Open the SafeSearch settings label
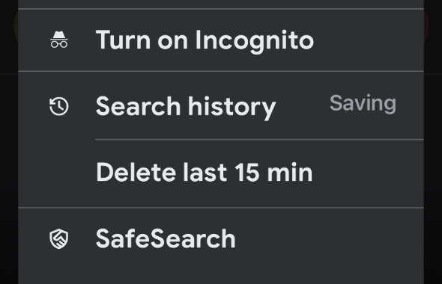The image size is (442, 284). coord(166,238)
